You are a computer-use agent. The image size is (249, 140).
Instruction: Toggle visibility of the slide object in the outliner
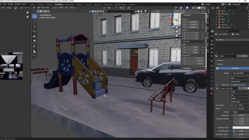[x=249, y=22]
